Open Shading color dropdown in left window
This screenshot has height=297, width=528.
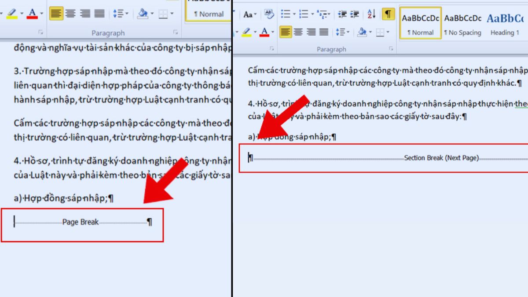pos(152,14)
